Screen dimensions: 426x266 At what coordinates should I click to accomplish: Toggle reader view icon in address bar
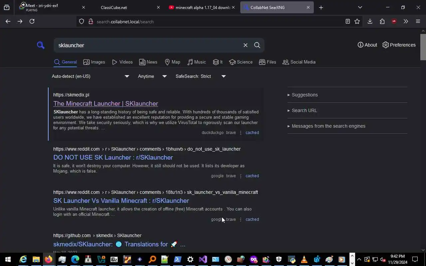tap(347, 21)
